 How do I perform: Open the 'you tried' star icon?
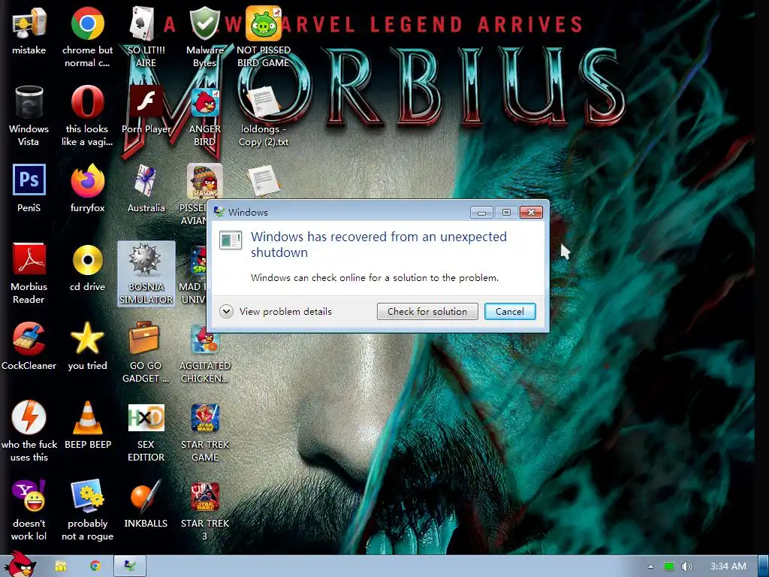coord(87,339)
